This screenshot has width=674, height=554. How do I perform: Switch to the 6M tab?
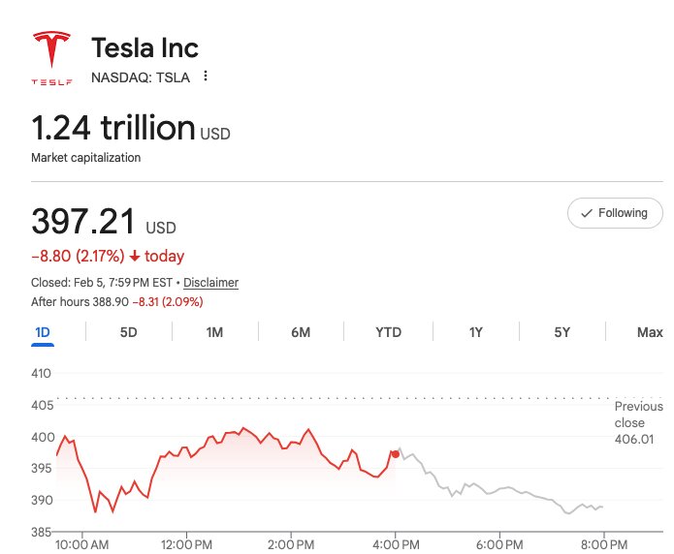click(x=301, y=332)
